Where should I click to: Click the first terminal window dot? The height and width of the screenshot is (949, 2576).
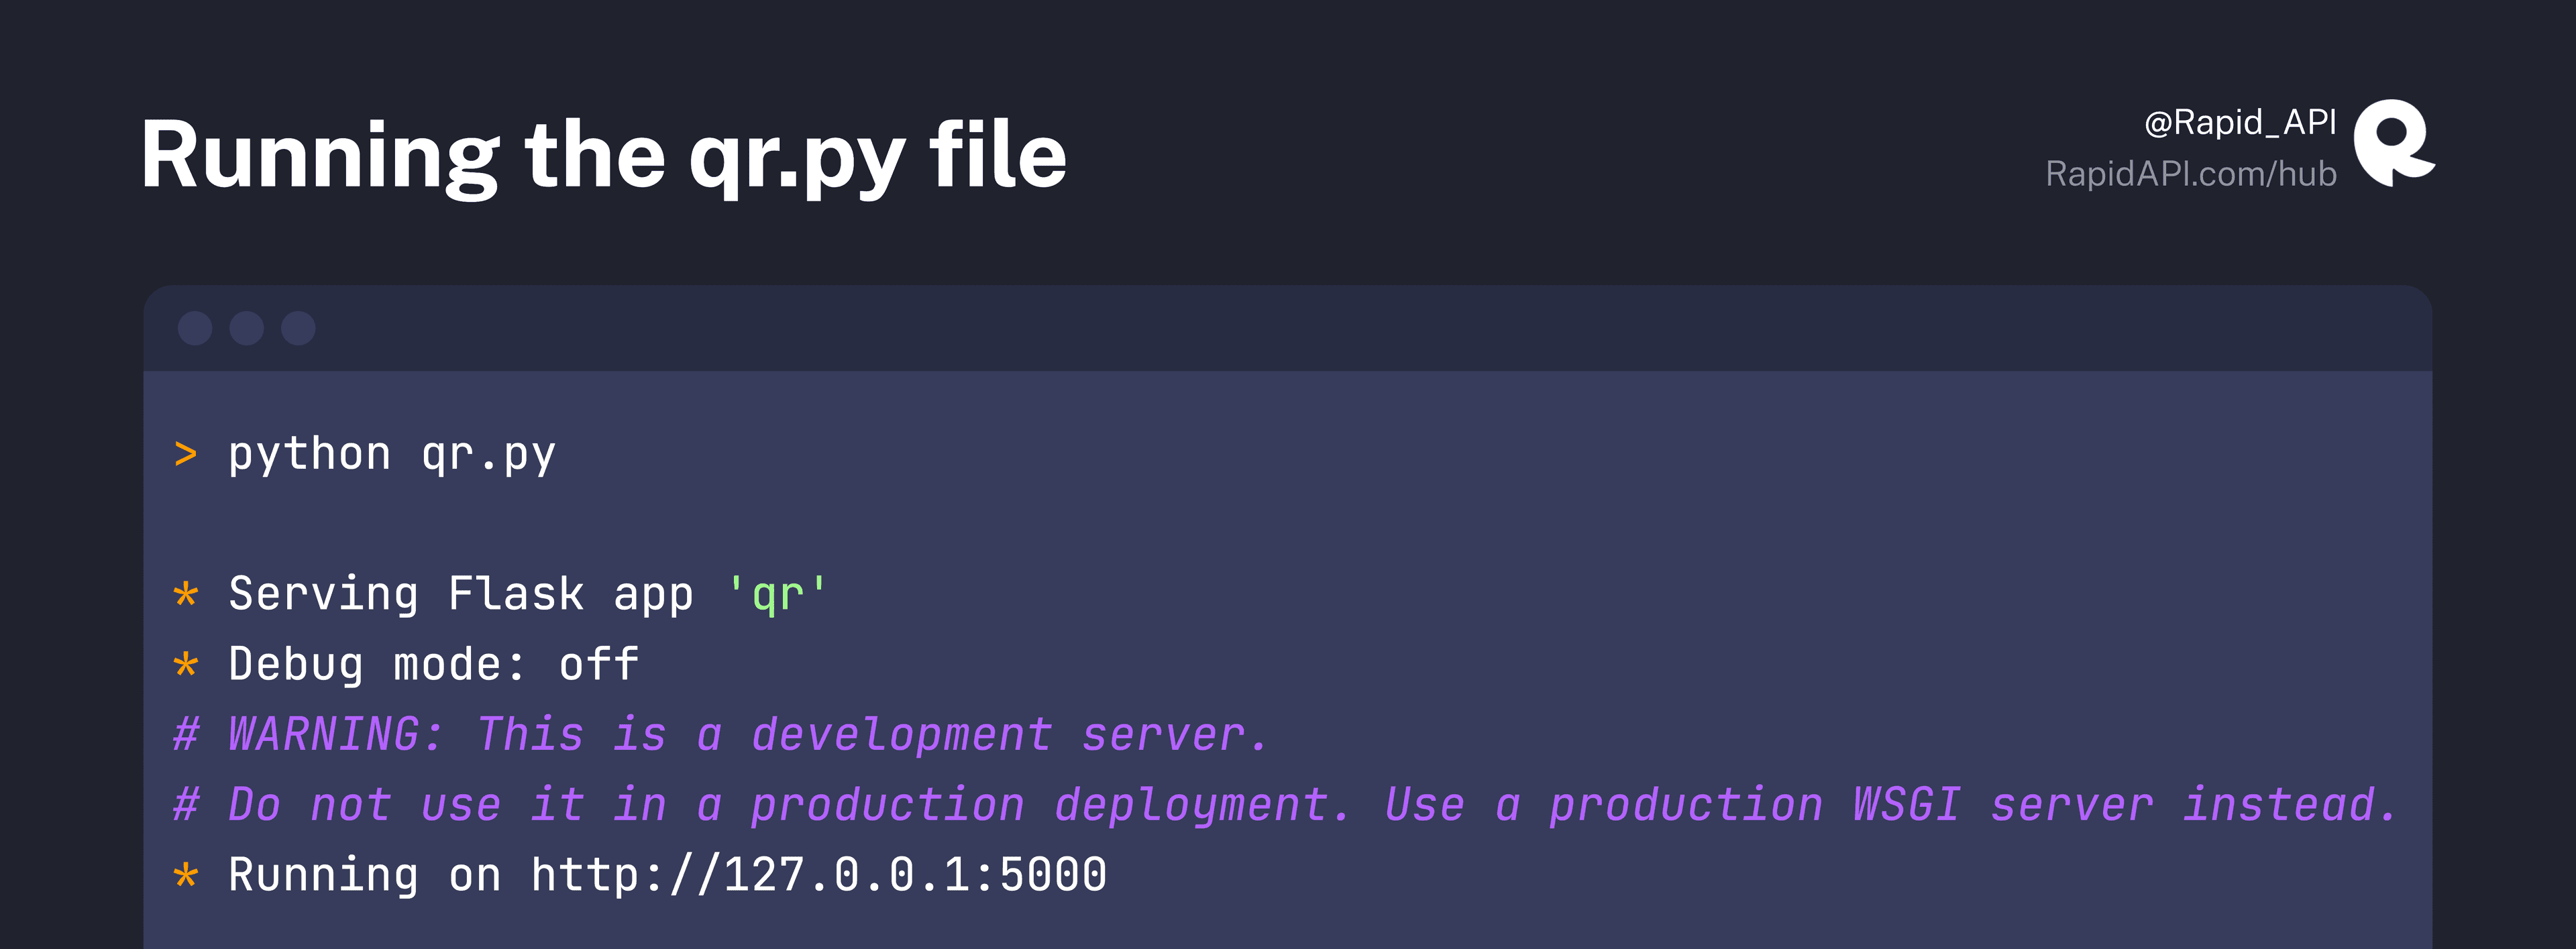pos(195,328)
